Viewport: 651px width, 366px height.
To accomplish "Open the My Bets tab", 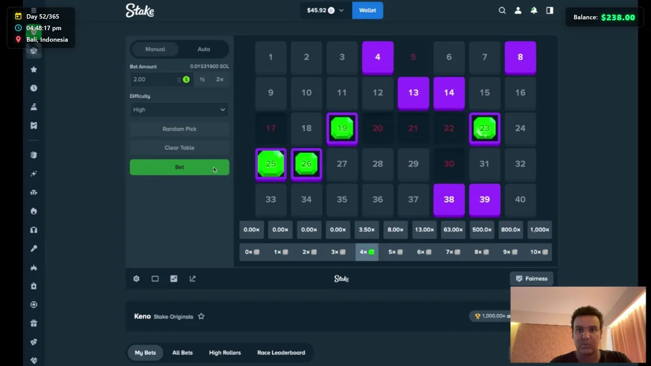I will (145, 352).
